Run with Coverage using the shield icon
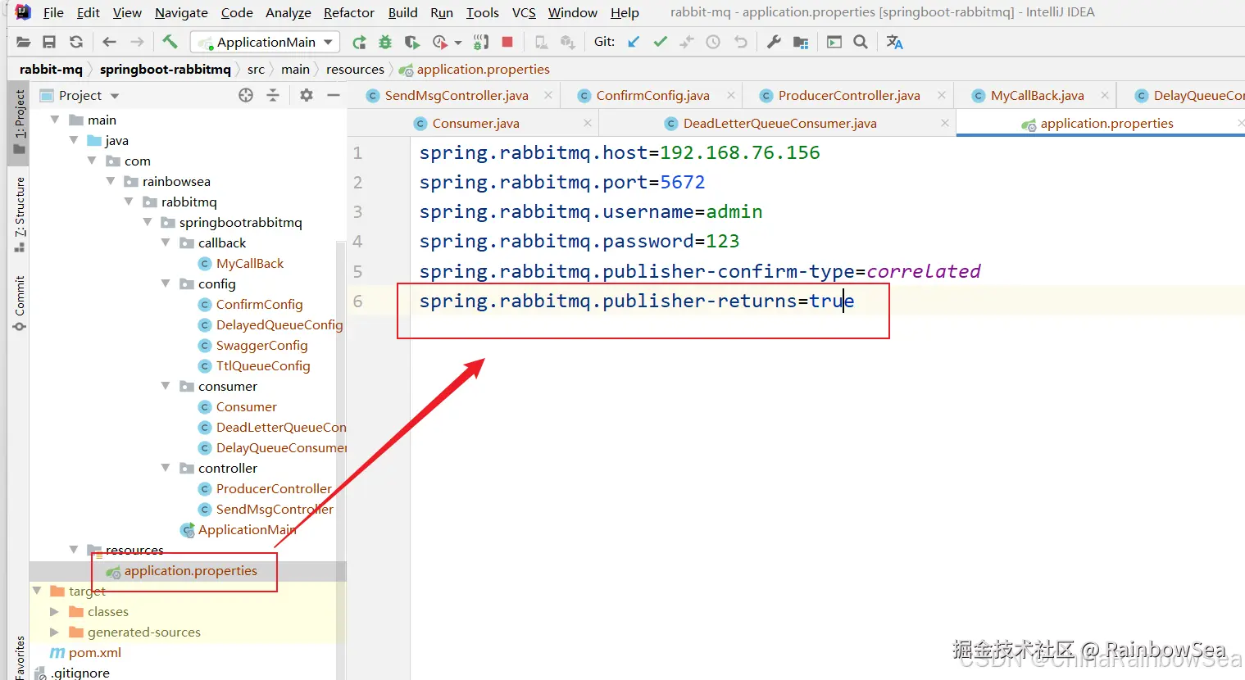The image size is (1245, 680). click(411, 42)
